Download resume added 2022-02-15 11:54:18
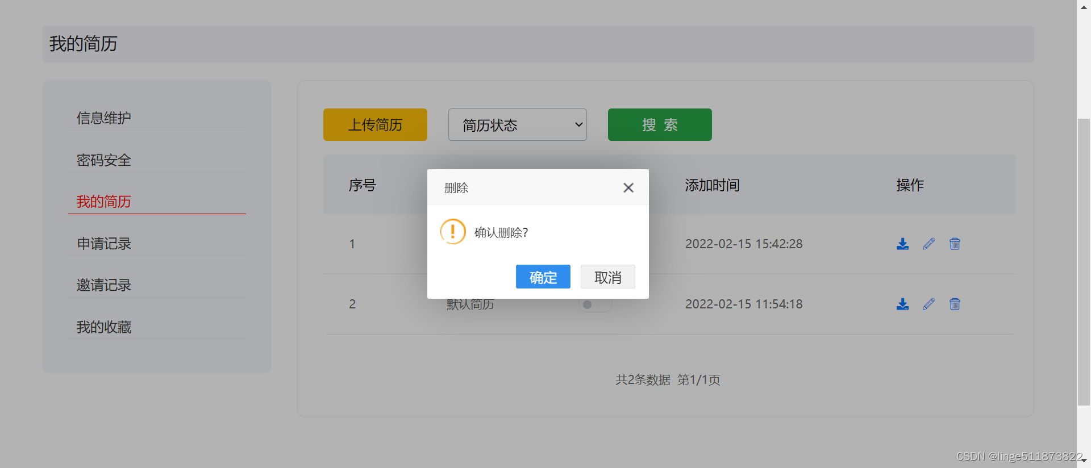This screenshot has width=1091, height=468. click(902, 304)
